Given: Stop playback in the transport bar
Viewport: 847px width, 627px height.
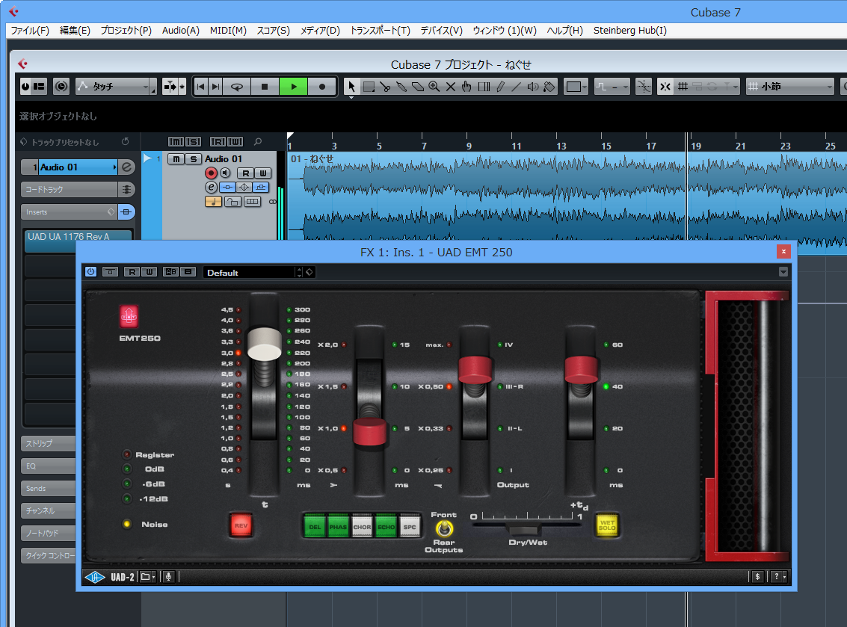Looking at the screenshot, I should [264, 87].
